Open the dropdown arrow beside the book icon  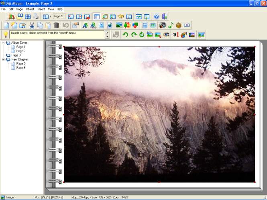click(50, 16)
